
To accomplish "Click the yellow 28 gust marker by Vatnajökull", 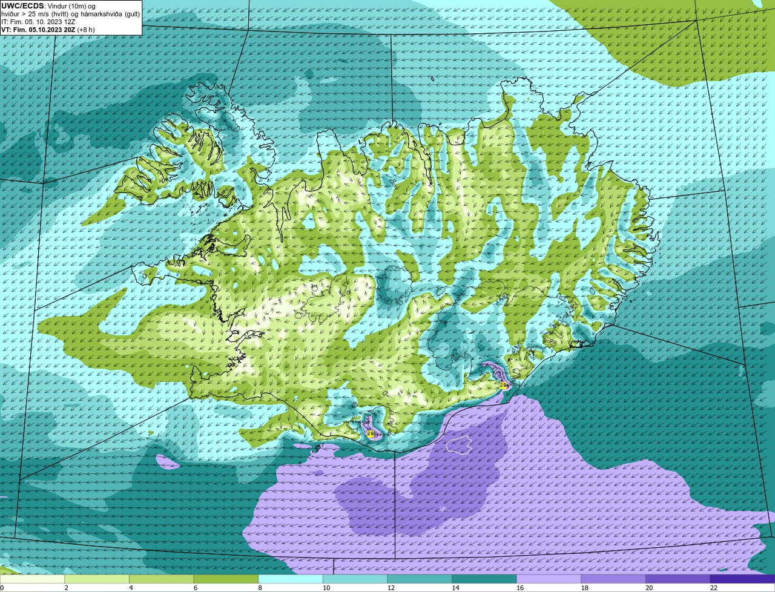I will point(503,385).
